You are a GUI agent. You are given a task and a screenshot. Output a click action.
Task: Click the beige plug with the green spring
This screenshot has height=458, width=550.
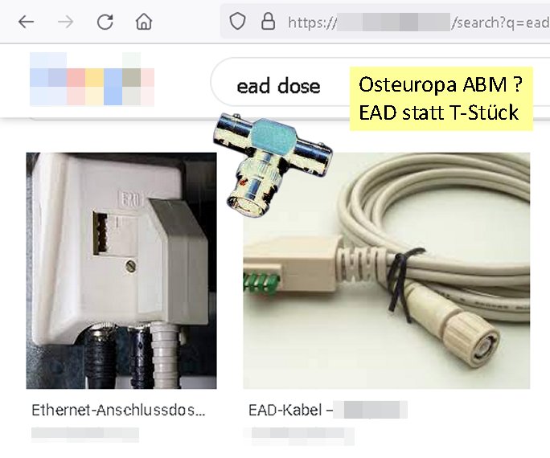pos(289,268)
